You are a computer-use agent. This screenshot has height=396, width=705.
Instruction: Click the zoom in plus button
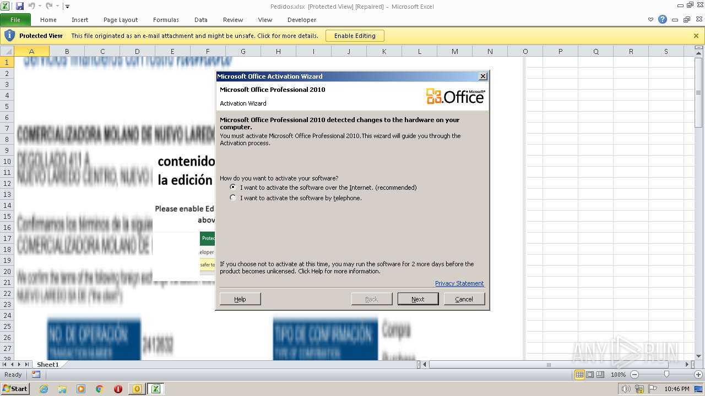coord(698,375)
